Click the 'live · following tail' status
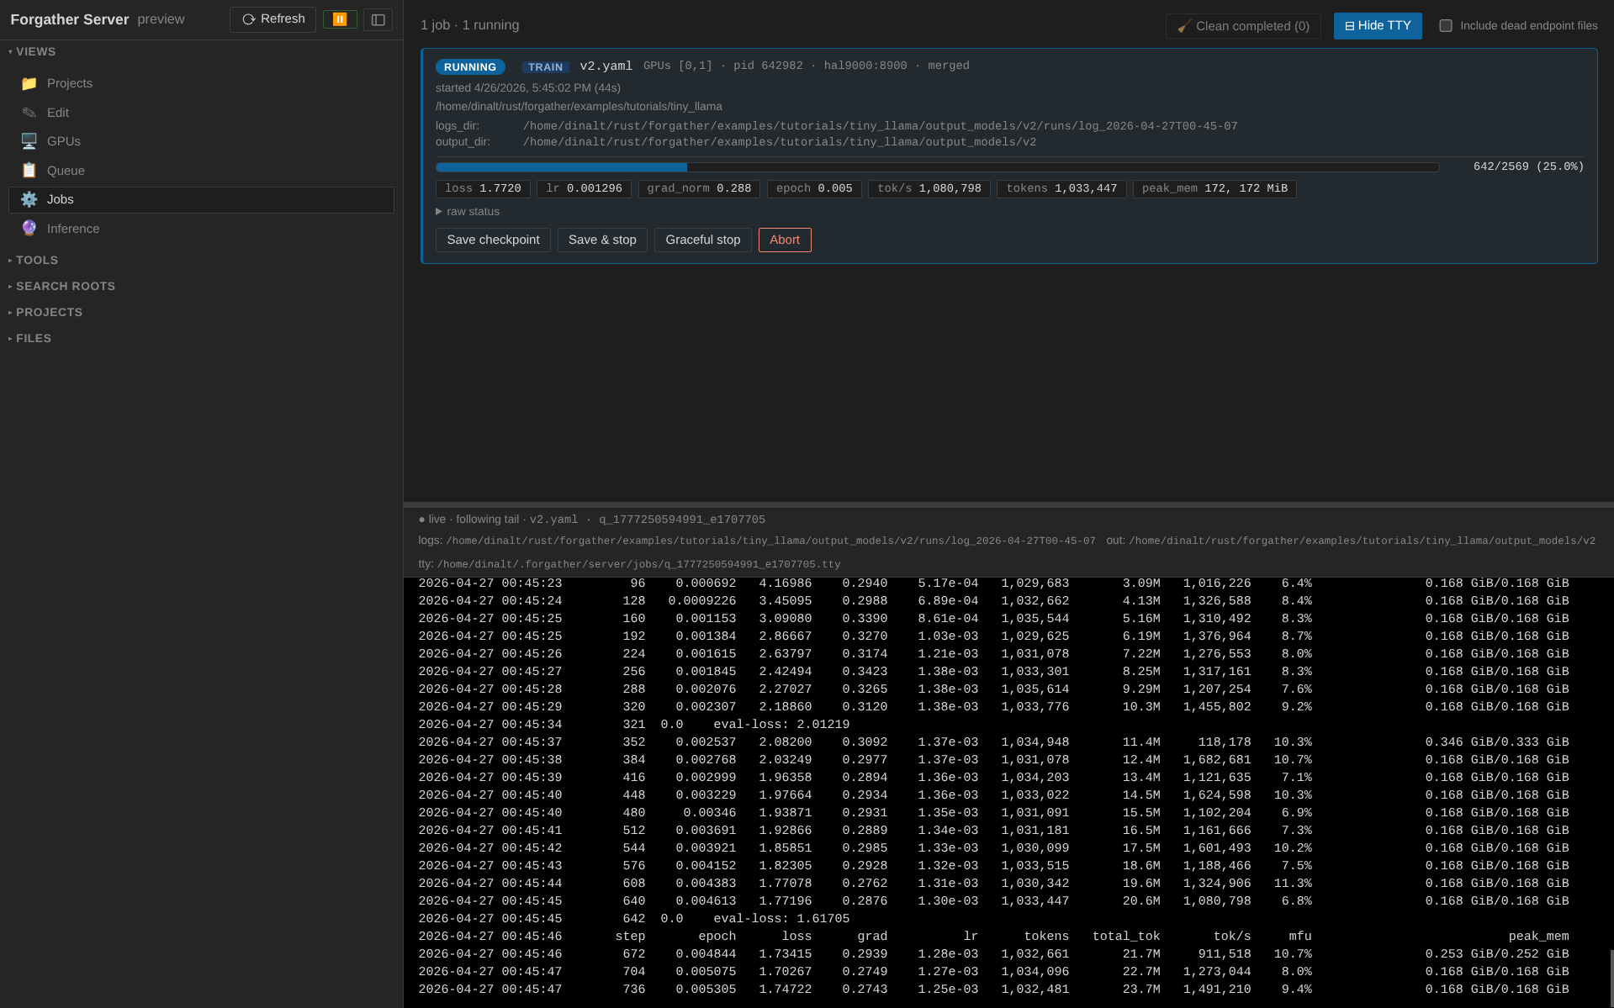Viewport: 1614px width, 1008px height. (x=468, y=520)
